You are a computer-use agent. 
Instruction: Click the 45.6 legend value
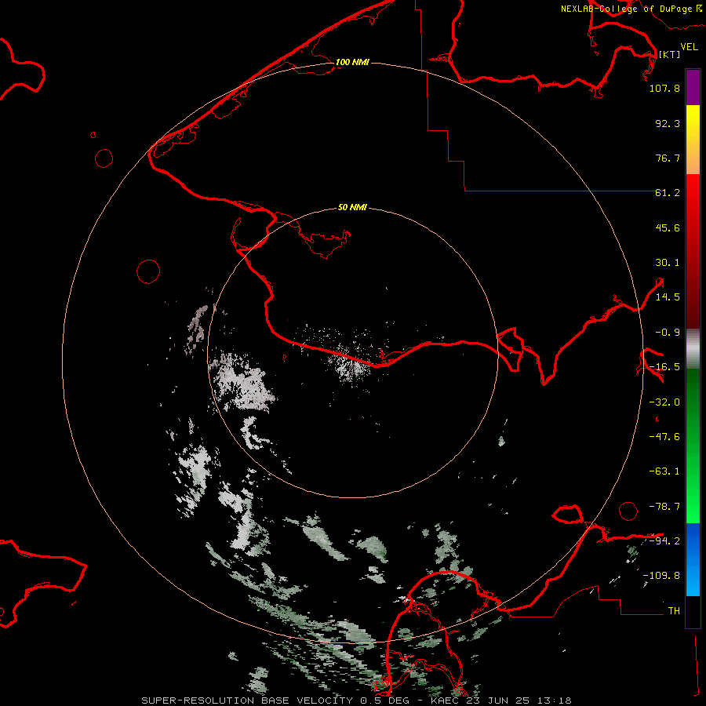click(x=668, y=227)
